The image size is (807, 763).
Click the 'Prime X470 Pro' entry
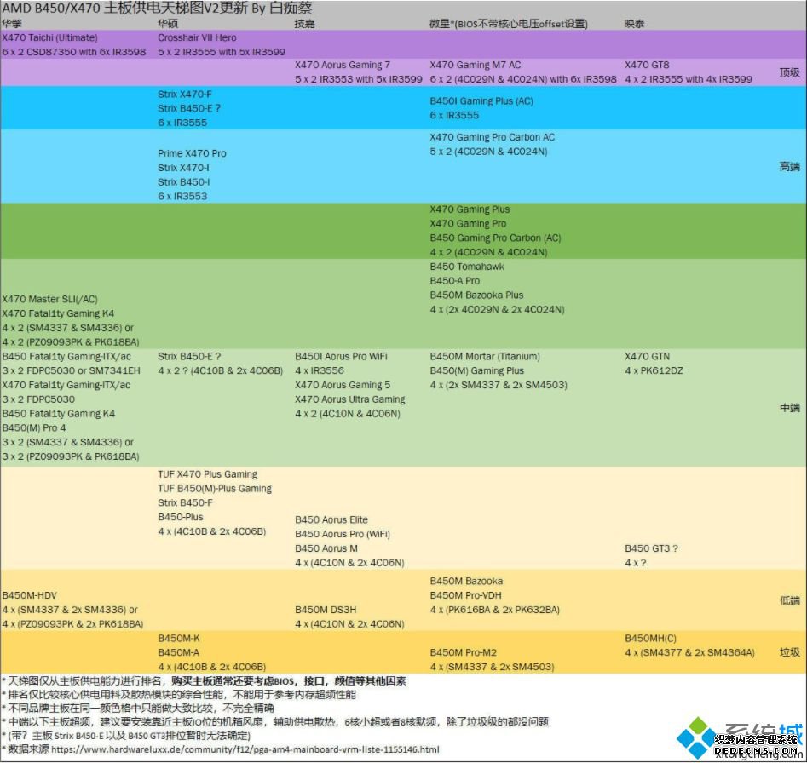[x=192, y=153]
